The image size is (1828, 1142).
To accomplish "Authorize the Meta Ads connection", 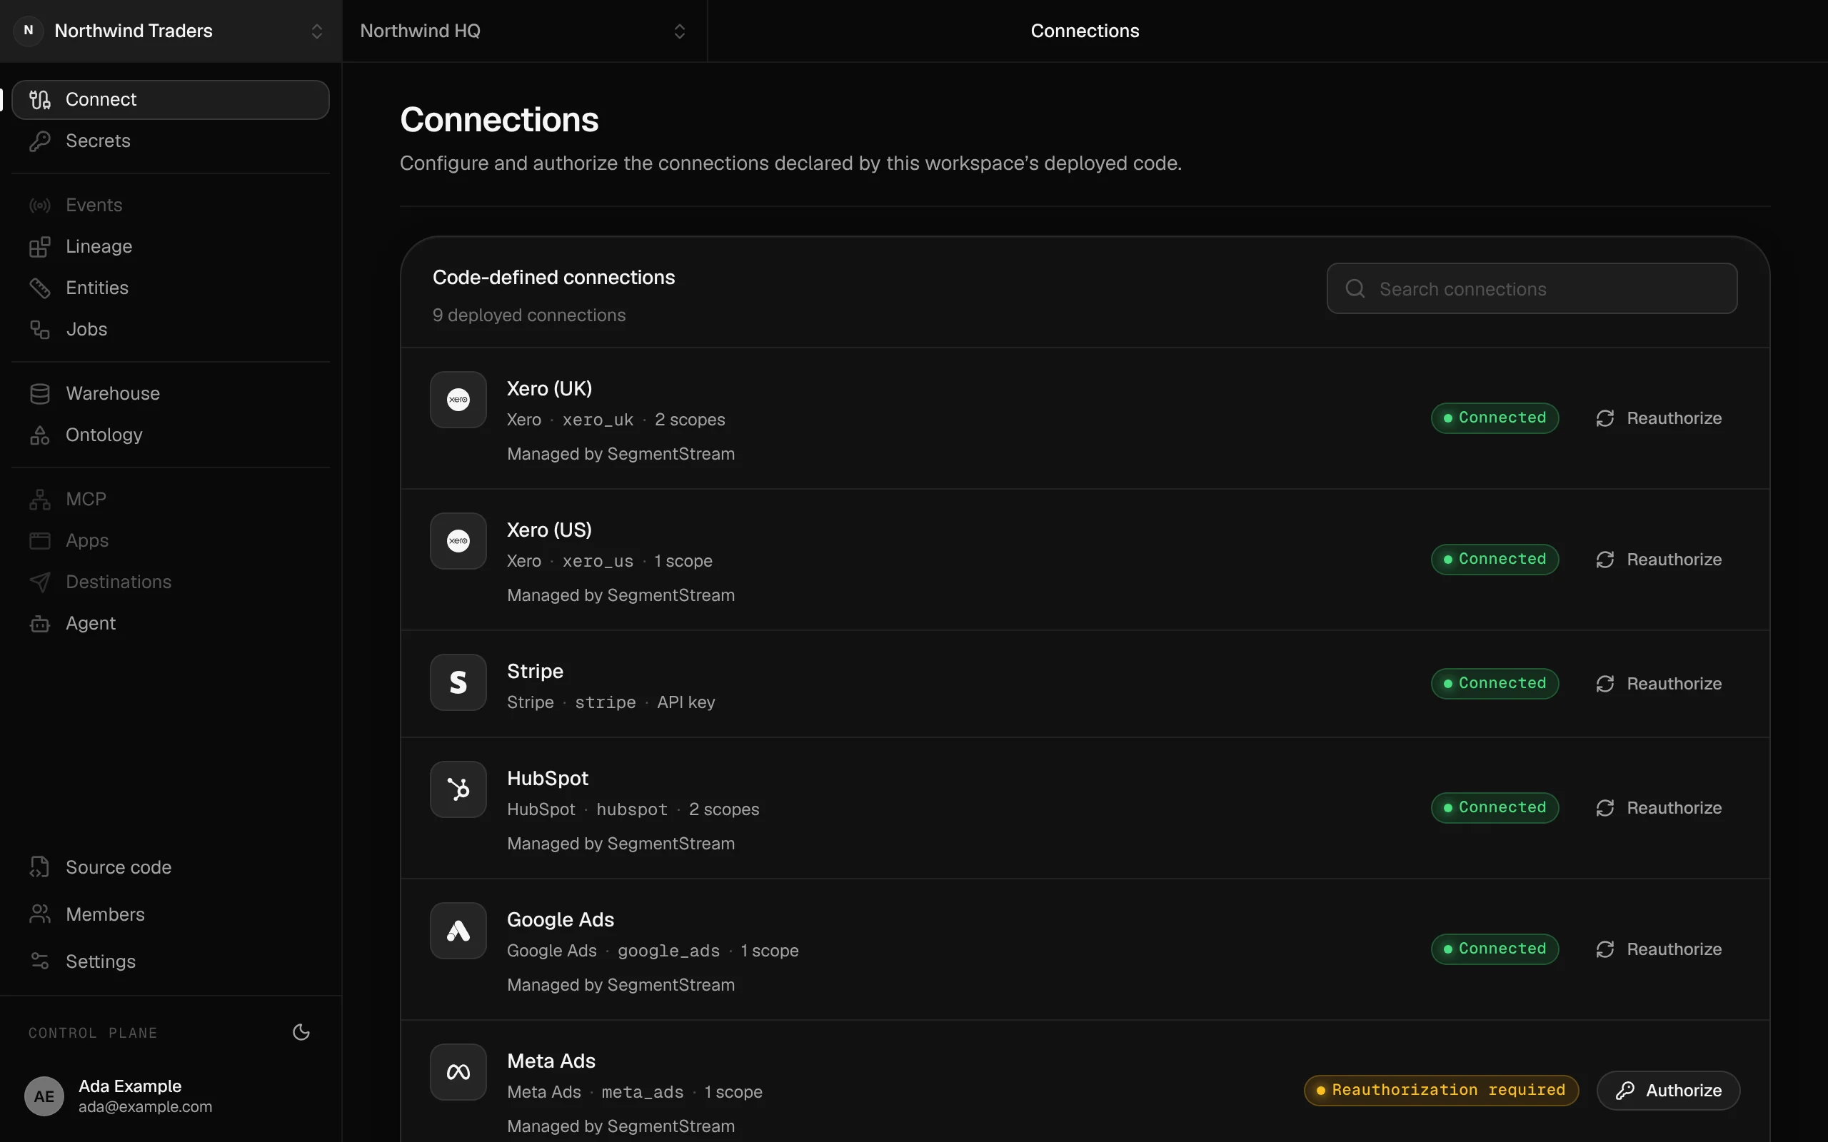I will point(1669,1091).
